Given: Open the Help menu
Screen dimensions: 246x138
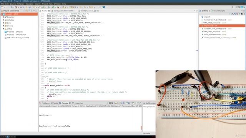Looking at the screenshot, I should pos(64,4).
